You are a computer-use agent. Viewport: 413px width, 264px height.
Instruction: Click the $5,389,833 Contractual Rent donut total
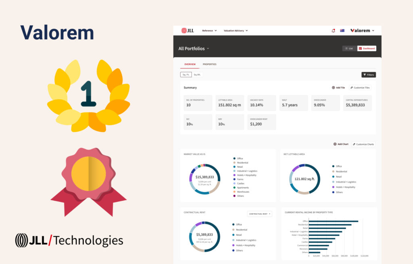point(204,235)
